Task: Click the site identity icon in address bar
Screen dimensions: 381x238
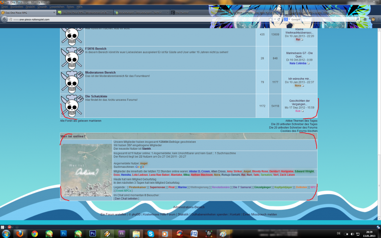Action: (x=10, y=19)
